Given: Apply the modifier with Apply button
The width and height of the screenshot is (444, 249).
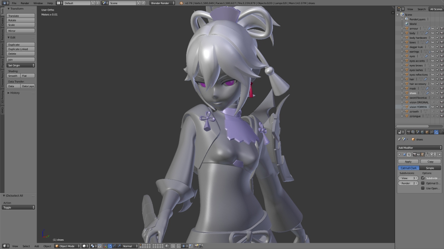Looking at the screenshot, I should coord(408,162).
